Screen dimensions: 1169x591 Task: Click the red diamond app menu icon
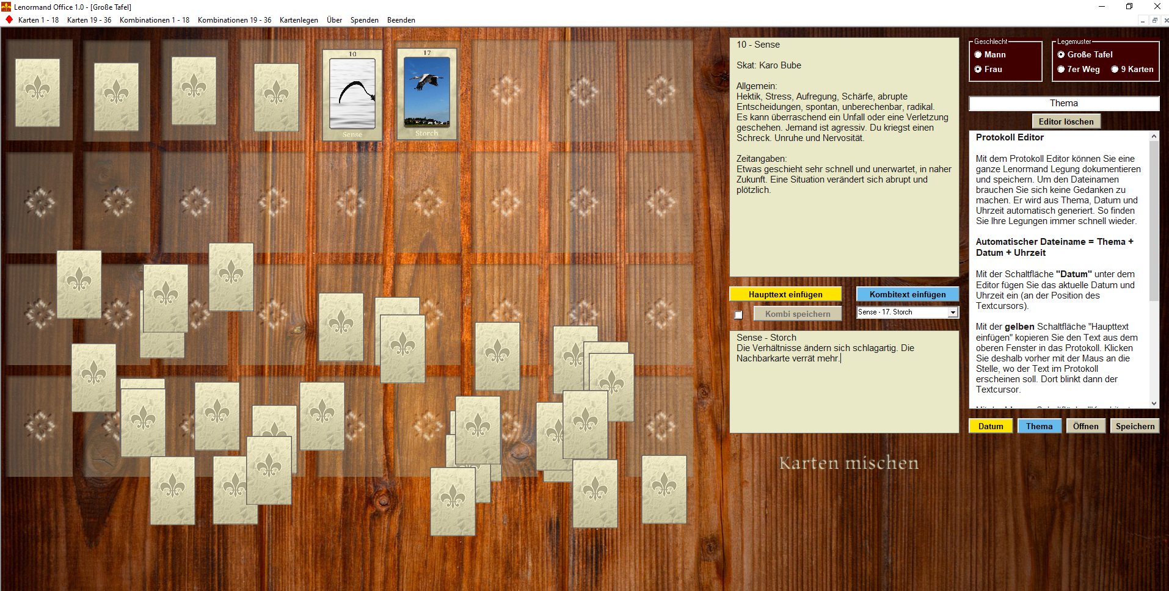[x=9, y=20]
